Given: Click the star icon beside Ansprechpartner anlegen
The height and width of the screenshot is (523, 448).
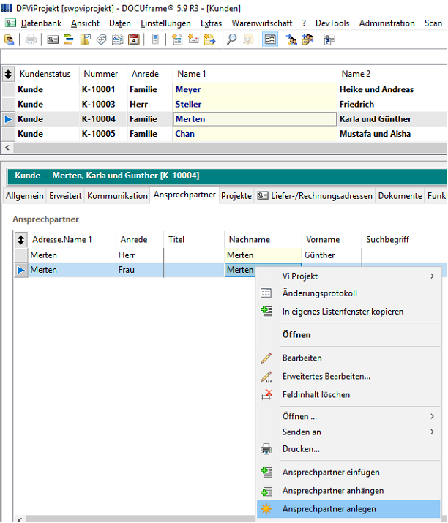Looking at the screenshot, I should [x=266, y=509].
